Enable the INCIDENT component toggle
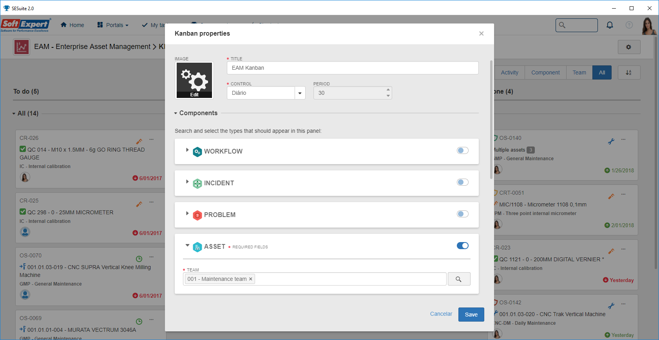The width and height of the screenshot is (659, 340). click(x=463, y=182)
